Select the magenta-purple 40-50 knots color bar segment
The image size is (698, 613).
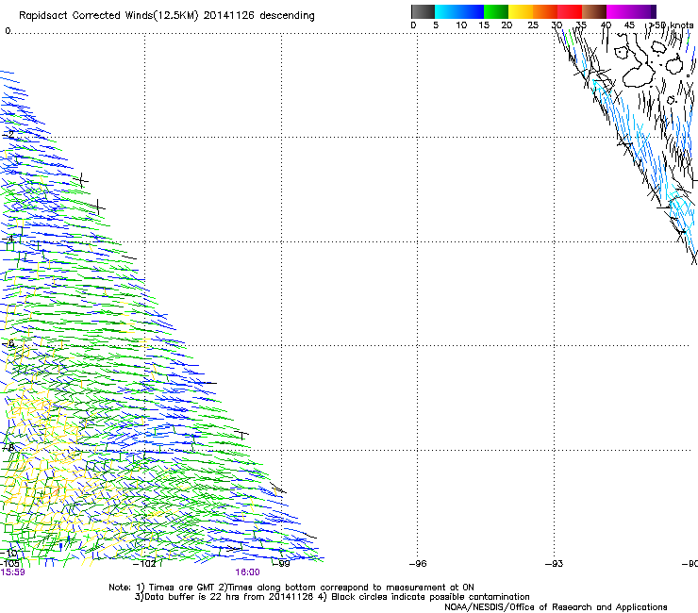tap(631, 11)
